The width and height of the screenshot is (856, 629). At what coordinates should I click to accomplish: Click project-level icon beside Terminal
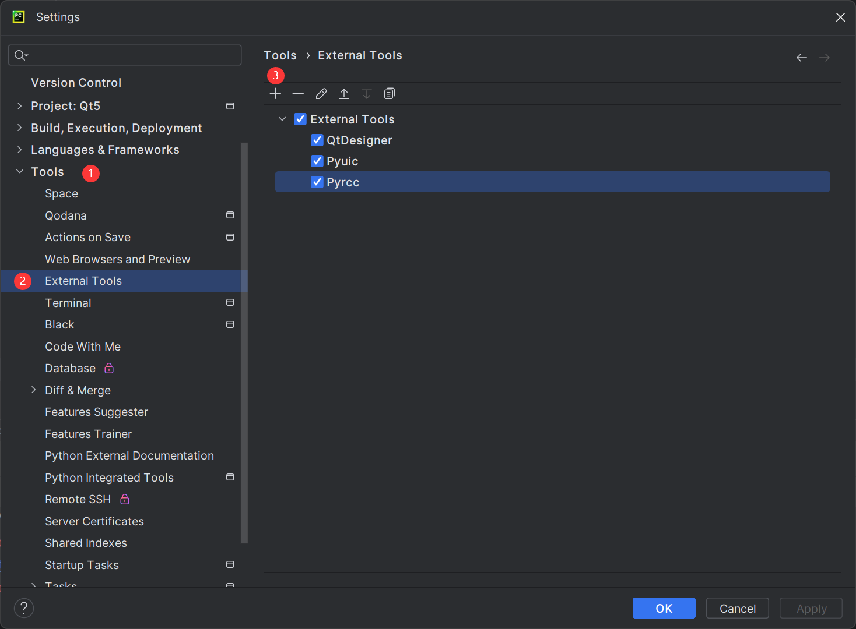[230, 302]
